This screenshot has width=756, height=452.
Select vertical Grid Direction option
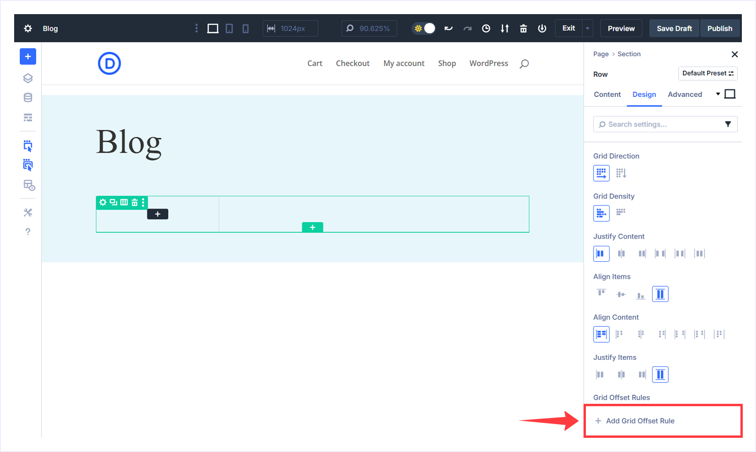[x=621, y=173]
